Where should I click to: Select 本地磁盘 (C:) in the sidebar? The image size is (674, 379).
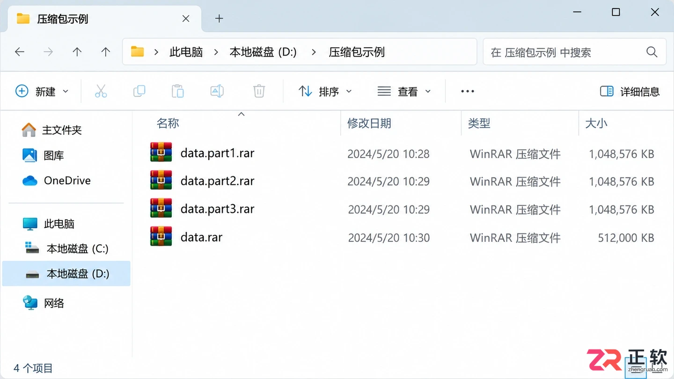pyautogui.click(x=66, y=248)
